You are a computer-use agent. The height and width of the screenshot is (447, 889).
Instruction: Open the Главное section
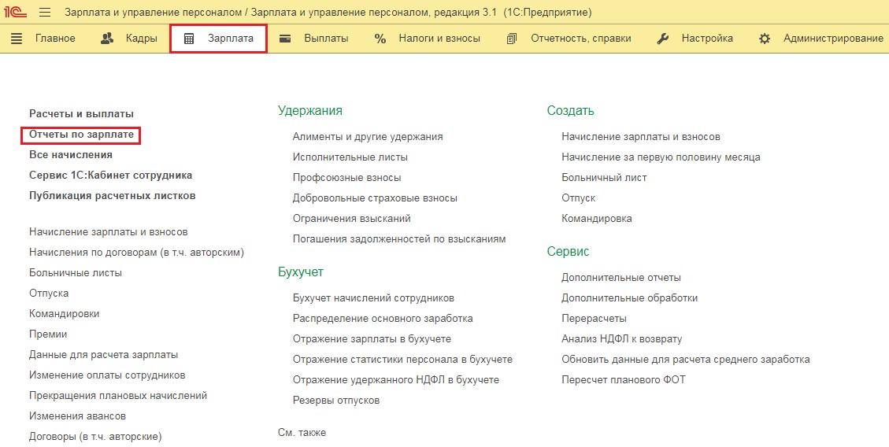point(55,39)
